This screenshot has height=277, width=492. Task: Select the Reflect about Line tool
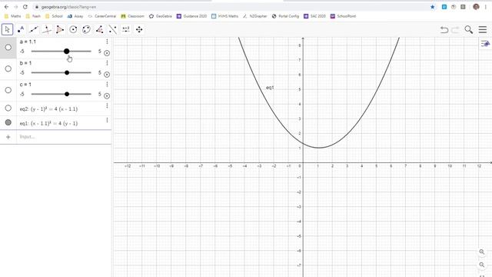coord(113,29)
